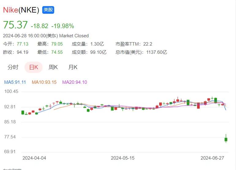
Task: Click the 成交额 value 99.10亿
Action: tap(98, 52)
